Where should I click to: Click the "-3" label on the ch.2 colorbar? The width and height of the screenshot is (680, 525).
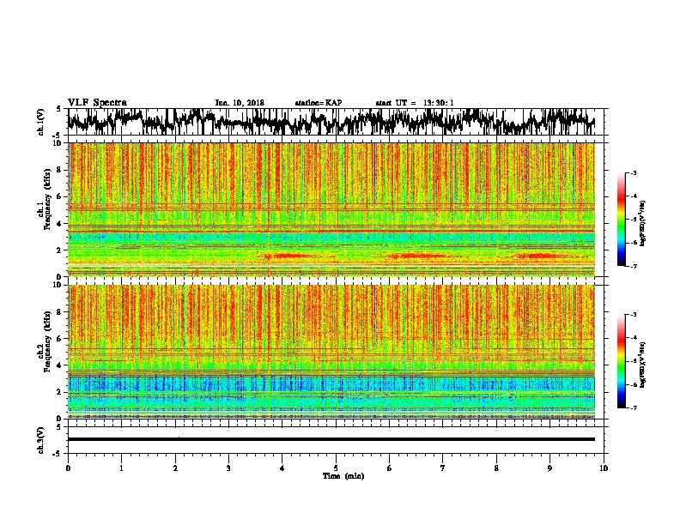tap(633, 315)
